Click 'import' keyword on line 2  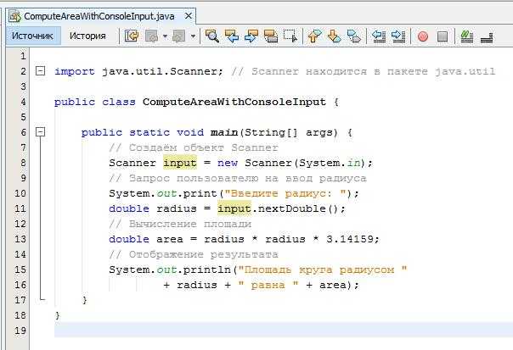tap(75, 71)
